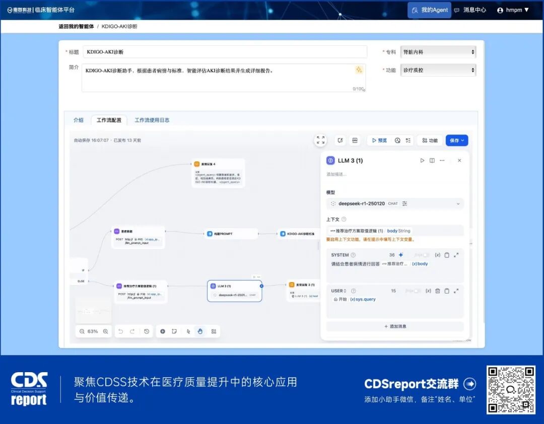544x424 pixels.
Task: Open version history via the clock icon
Action: coord(147,331)
